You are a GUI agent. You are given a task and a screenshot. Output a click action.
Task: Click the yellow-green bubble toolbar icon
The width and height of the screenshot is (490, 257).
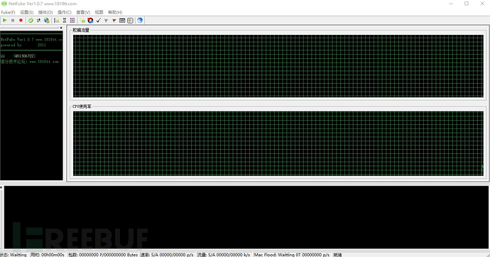pos(82,21)
